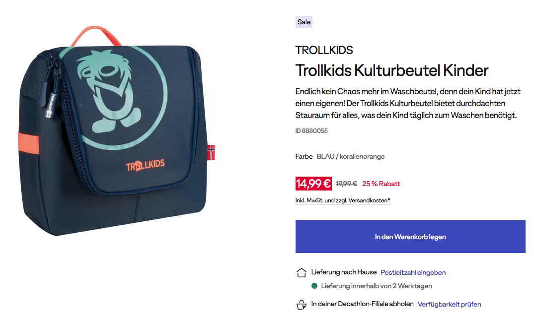
Task: Click the product description paragraph
Action: 408,103
